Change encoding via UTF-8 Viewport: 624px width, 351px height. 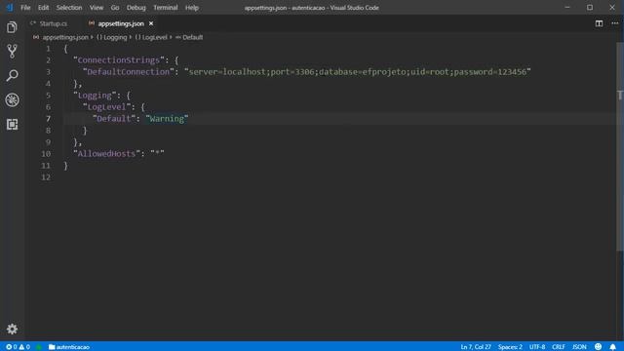(x=537, y=347)
